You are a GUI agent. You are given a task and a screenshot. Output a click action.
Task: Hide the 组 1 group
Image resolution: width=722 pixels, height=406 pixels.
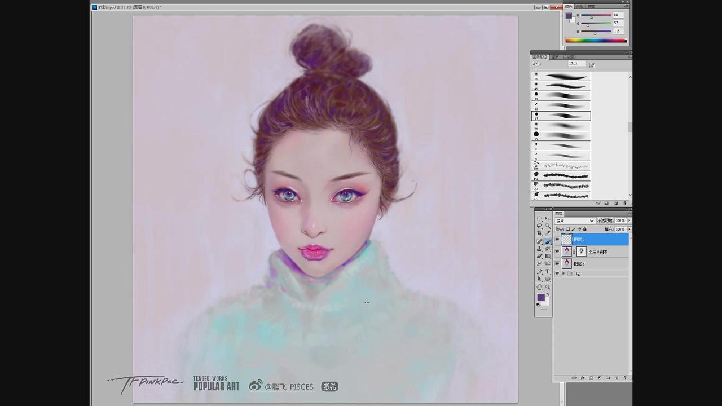557,273
